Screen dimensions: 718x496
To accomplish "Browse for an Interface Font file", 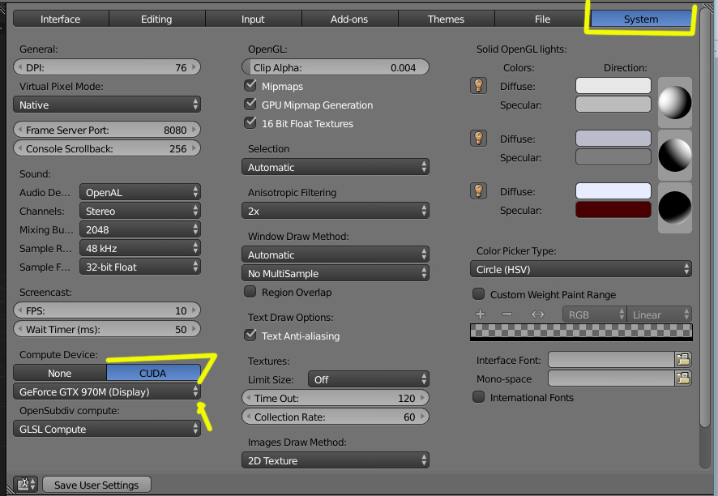I will pyautogui.click(x=683, y=360).
